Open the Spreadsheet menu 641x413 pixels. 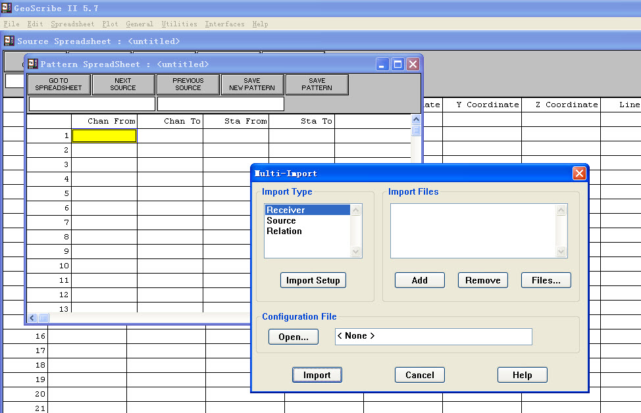(x=72, y=24)
